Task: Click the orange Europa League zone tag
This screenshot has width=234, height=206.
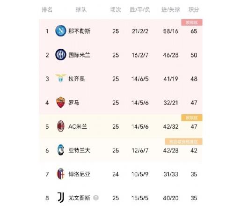Action: pyautogui.click(x=192, y=118)
